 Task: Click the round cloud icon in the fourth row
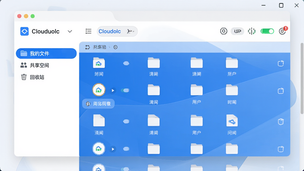[x=99, y=149]
